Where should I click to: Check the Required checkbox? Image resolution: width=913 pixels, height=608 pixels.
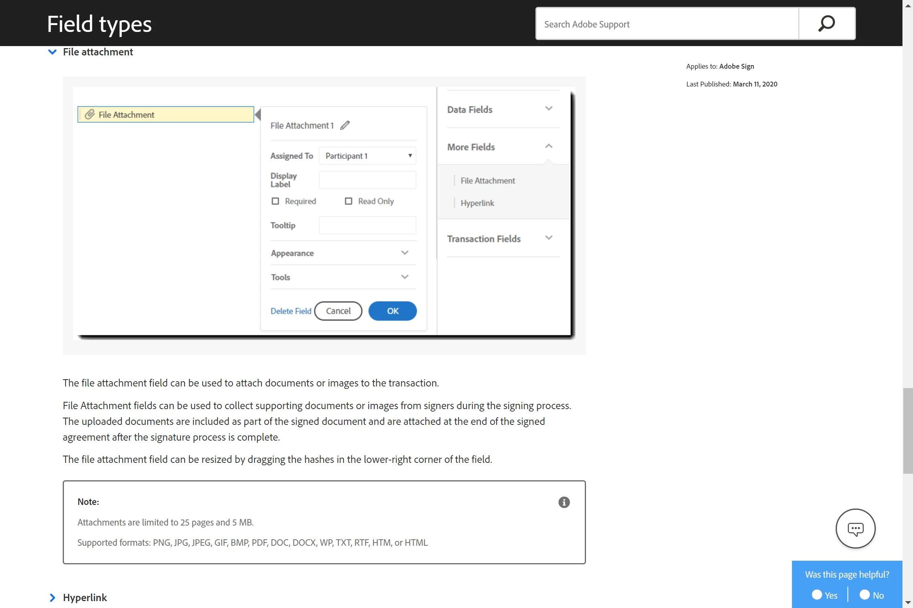coord(275,201)
